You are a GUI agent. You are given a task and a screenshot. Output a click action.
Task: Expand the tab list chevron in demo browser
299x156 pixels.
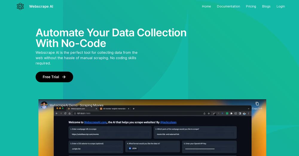coord(248,109)
